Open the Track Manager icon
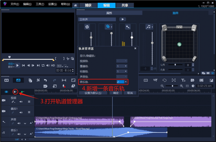216x142 pixels. tap(15, 92)
